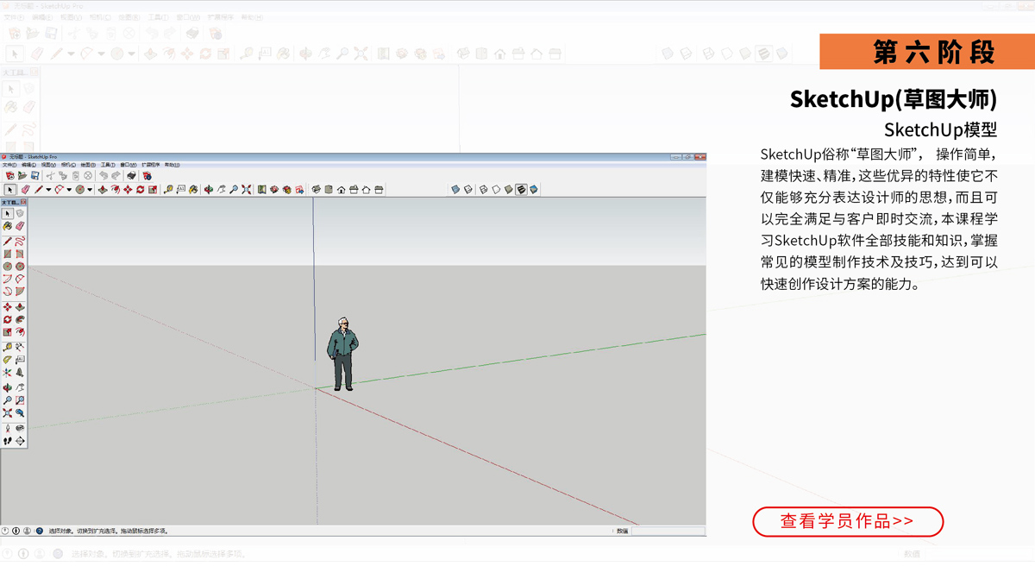Image resolution: width=1035 pixels, height=585 pixels.
Task: Click the Open file folder icon
Action: (x=22, y=175)
